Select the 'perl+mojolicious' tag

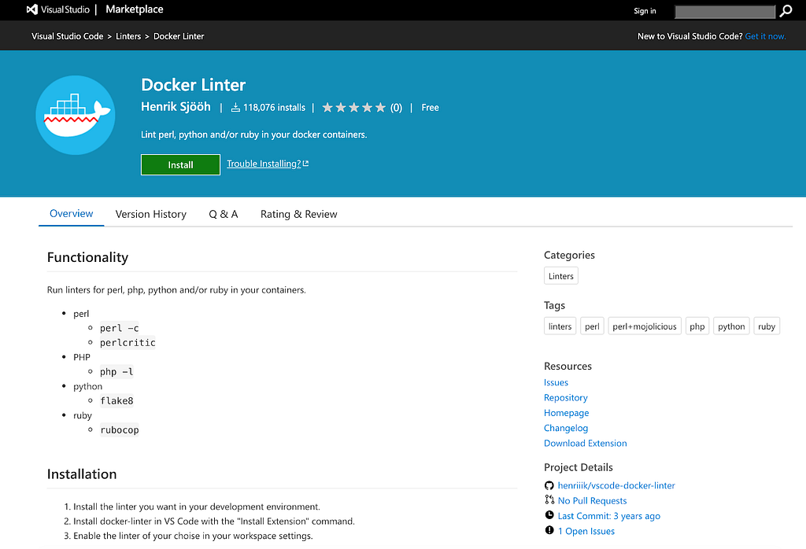pyautogui.click(x=645, y=326)
